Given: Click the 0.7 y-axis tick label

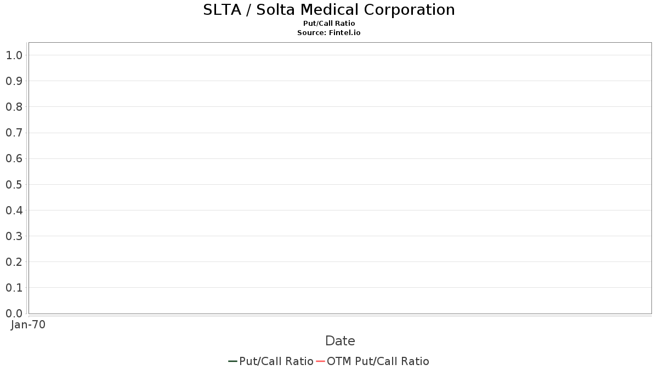Looking at the screenshot, I should coord(14,133).
